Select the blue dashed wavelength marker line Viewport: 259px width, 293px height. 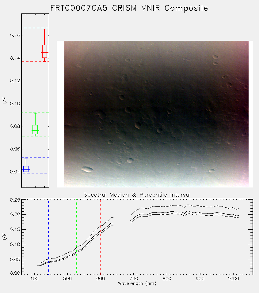click(48, 237)
